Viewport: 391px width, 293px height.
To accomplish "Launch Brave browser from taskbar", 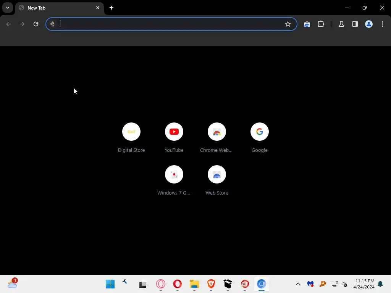I will [211, 284].
